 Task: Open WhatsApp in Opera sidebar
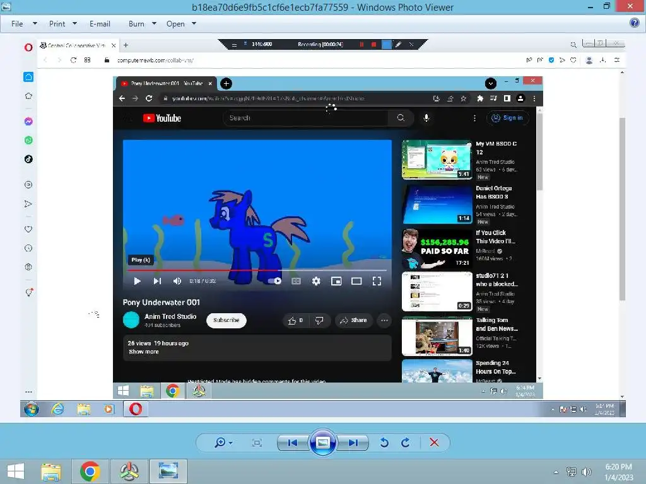point(28,141)
